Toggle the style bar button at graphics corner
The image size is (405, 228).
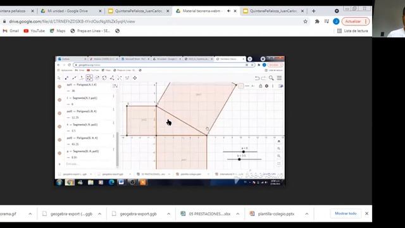(x=280, y=86)
